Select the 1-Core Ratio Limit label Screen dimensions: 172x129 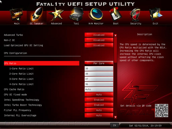tap(21, 69)
